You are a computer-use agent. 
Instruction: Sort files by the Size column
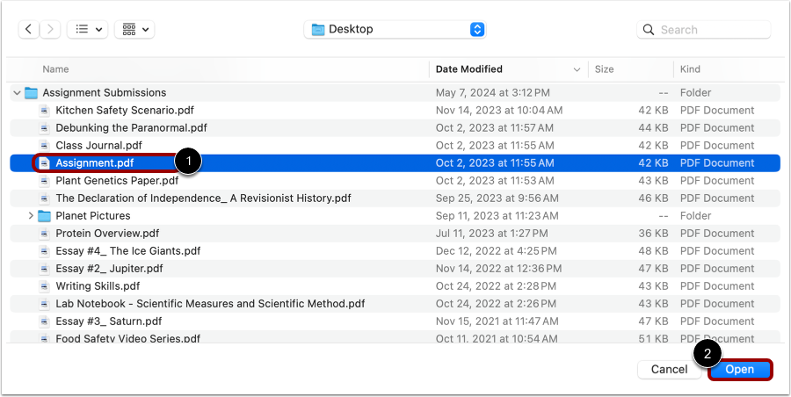coord(604,69)
